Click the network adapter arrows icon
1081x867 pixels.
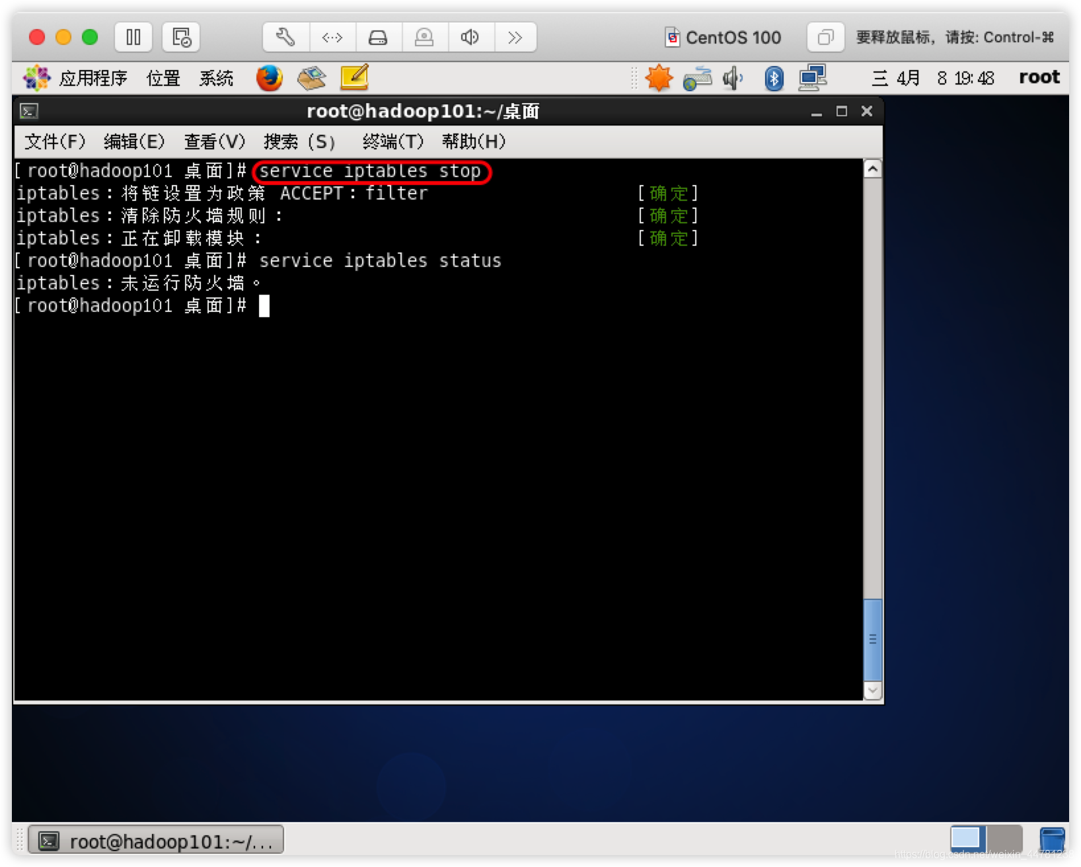click(x=332, y=37)
